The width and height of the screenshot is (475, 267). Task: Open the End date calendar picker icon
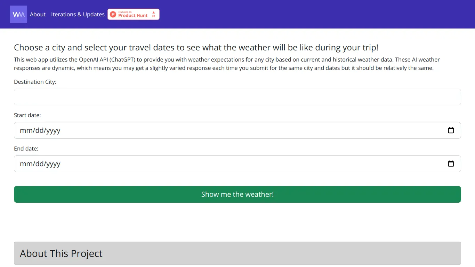[x=451, y=163]
